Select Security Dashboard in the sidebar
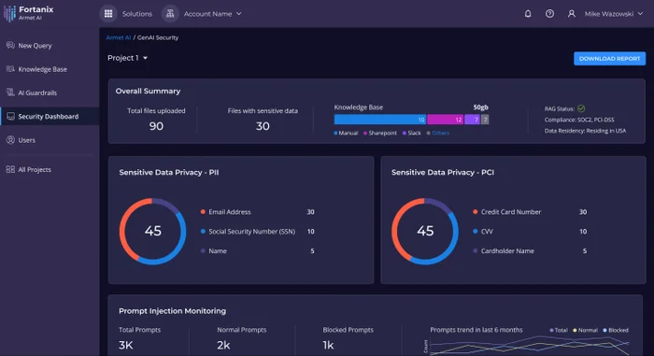654x356 pixels. tap(50, 116)
